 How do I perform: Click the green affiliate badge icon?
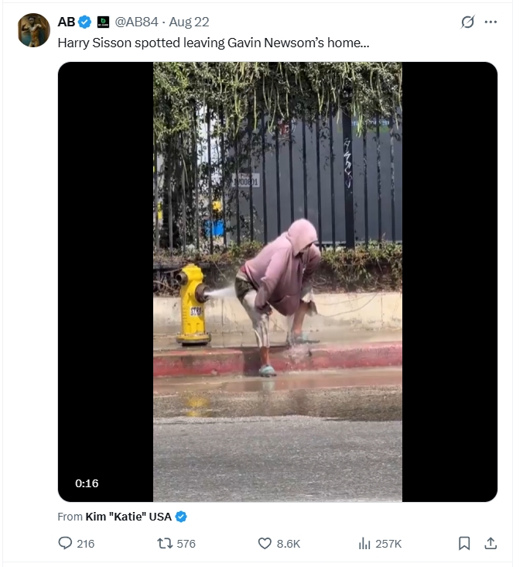coord(103,22)
